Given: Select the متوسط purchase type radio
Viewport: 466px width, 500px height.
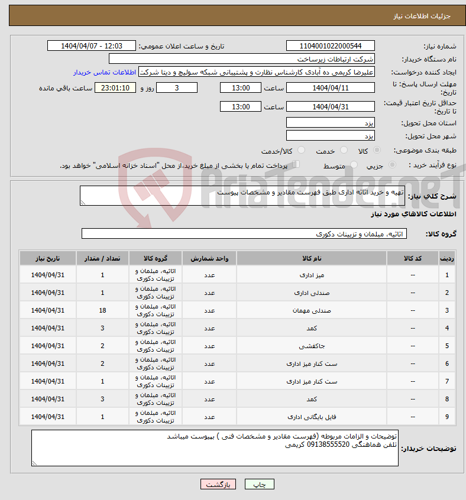Looking at the screenshot, I should click(x=354, y=164).
